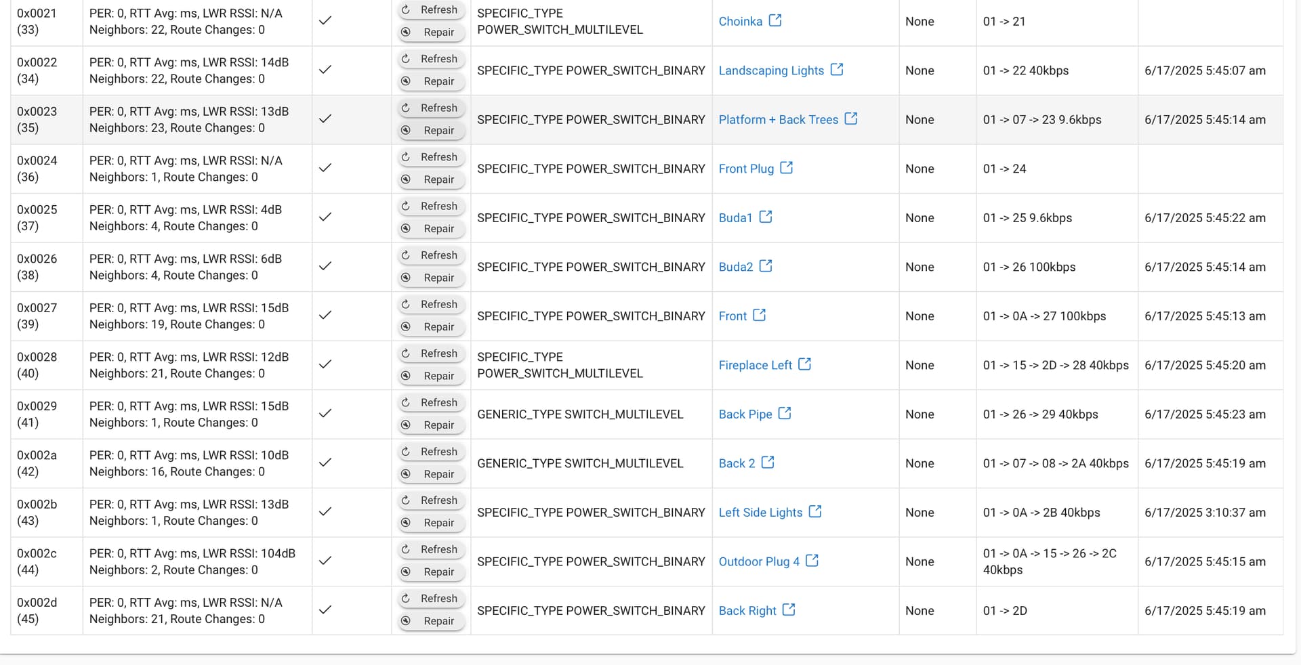Open external link icon for Fireplace Left
1301x665 pixels.
[x=804, y=364]
